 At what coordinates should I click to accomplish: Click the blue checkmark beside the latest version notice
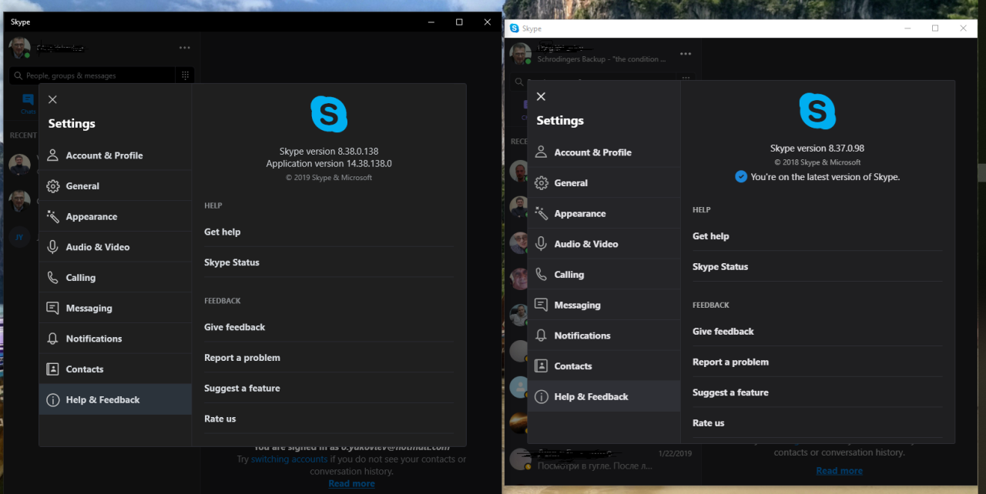[741, 177]
